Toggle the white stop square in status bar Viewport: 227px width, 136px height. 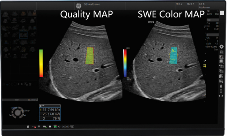tap(50, 127)
